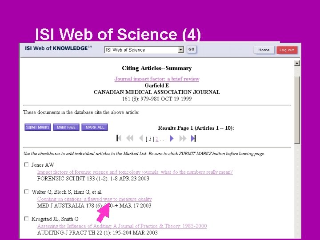This screenshot has height=240, width=320.
Task: Click the Home button
Action: [x=264, y=50]
